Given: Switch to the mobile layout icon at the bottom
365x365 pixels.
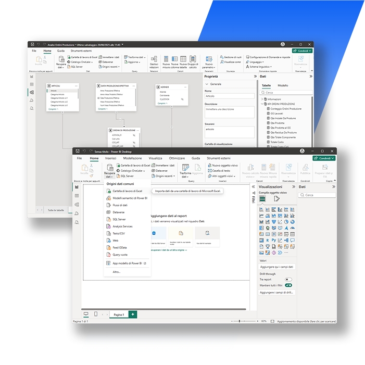Looking at the screenshot, I should point(96,314).
